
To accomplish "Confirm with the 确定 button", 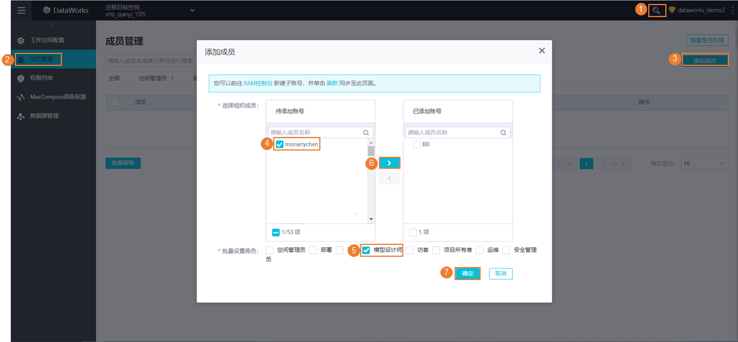I will [468, 273].
